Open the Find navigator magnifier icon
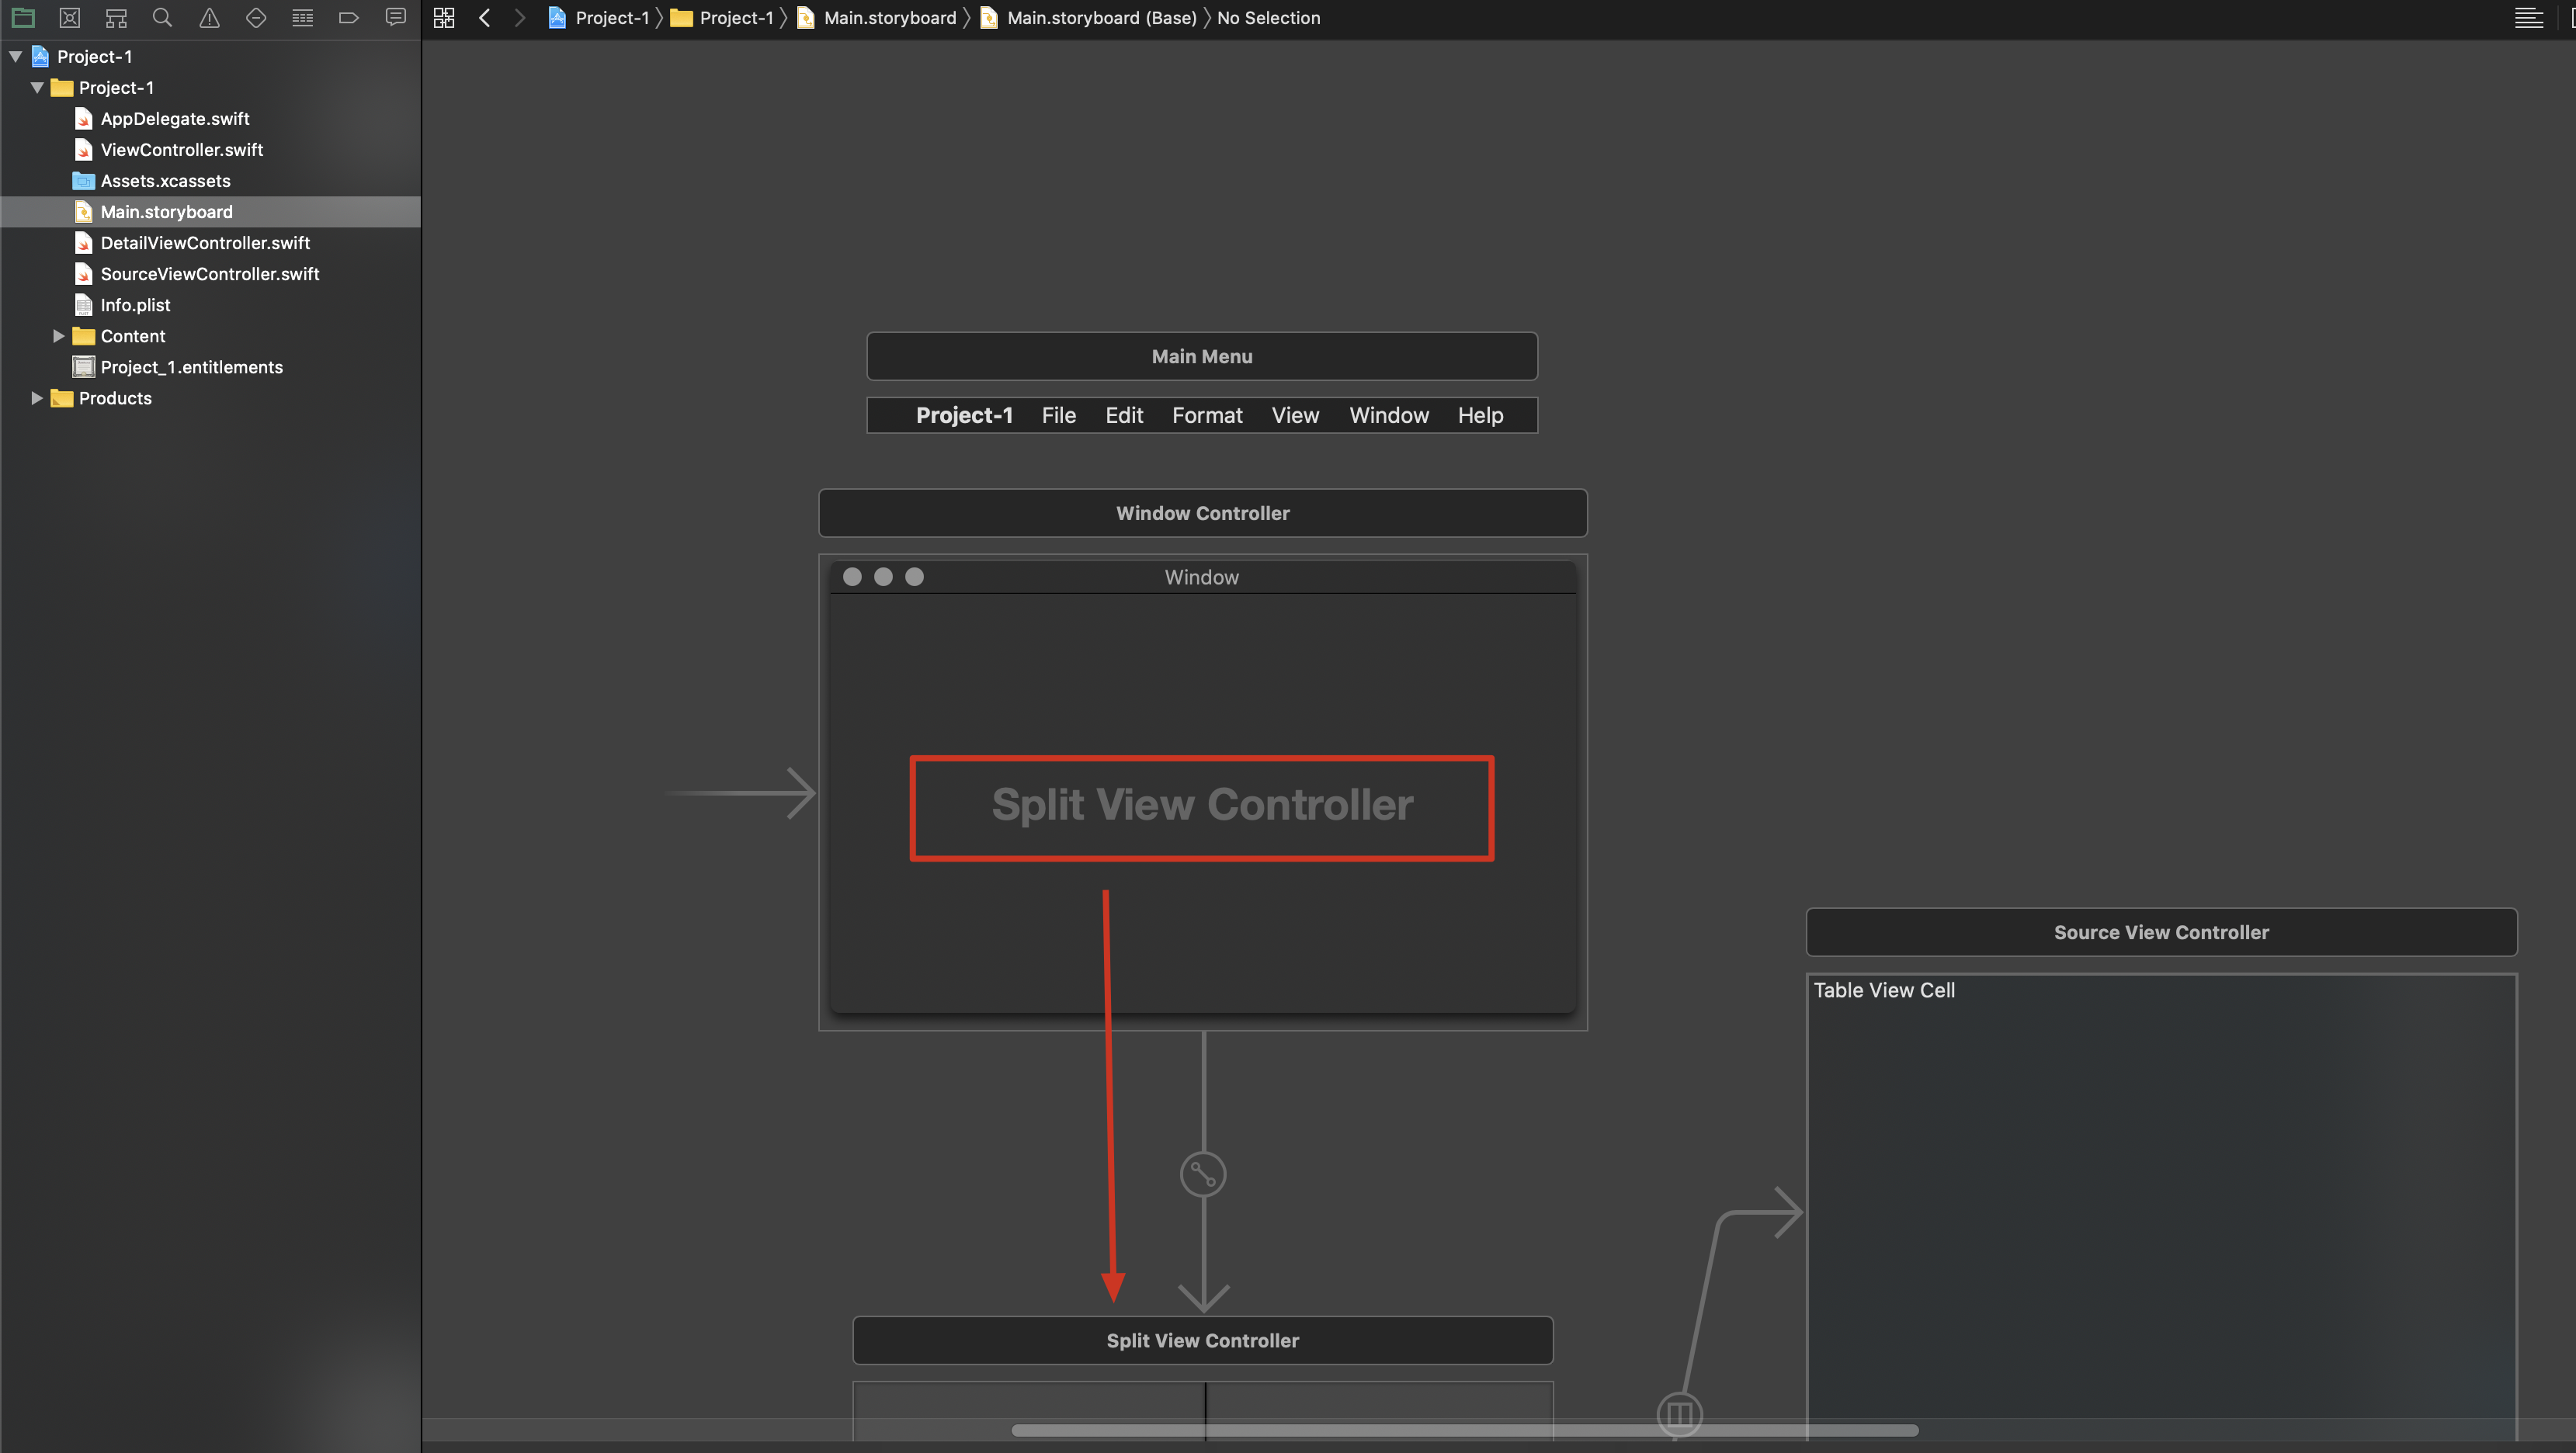This screenshot has height=1453, width=2576. (x=162, y=17)
